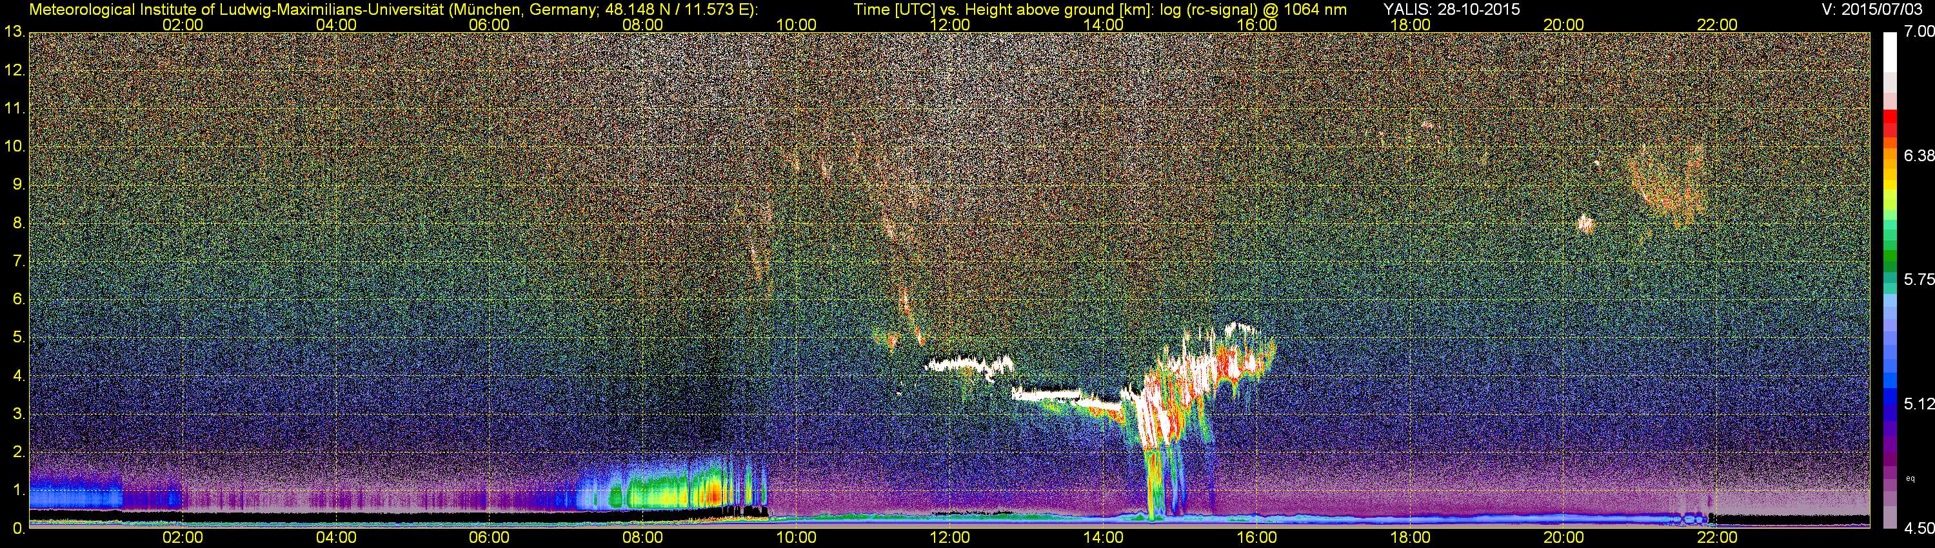The height and width of the screenshot is (548, 1935).
Task: Click the 02:00 label on lower time axis
Action: [183, 538]
